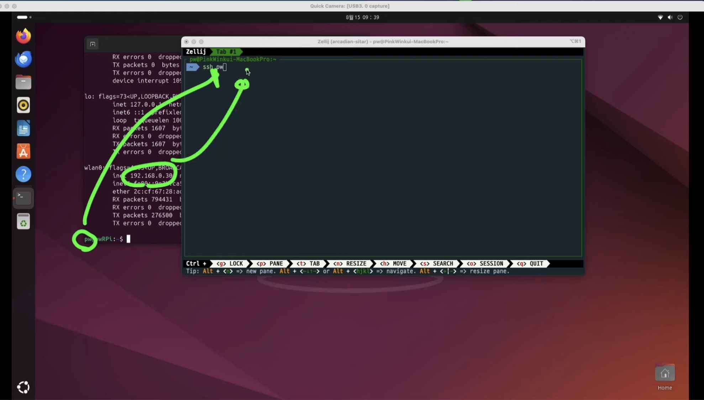Click the PANE mode segment

(270, 263)
